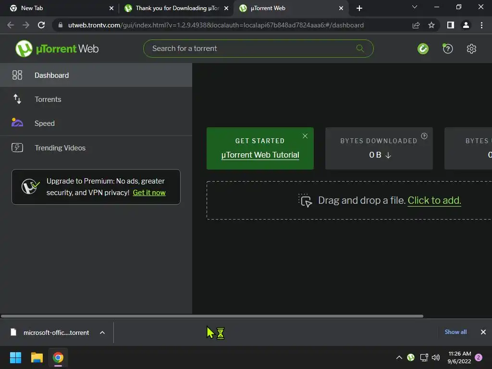Open File Explorer from taskbar
The image size is (492, 369).
pyautogui.click(x=37, y=357)
